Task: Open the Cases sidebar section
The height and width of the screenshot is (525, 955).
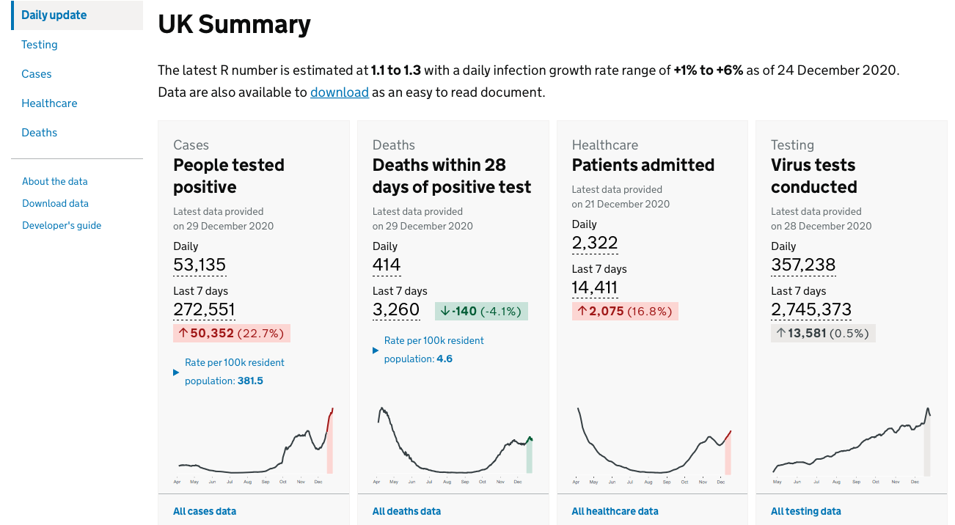Action: (37, 74)
